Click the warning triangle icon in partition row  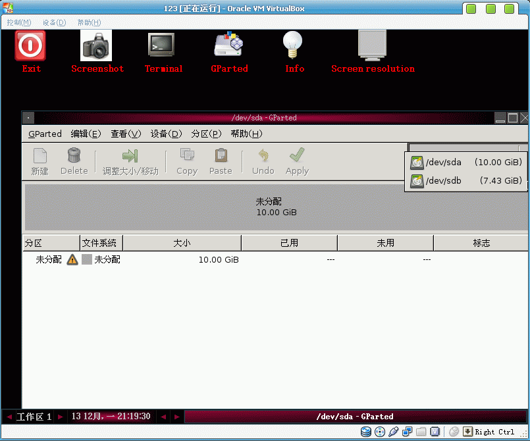click(x=72, y=259)
